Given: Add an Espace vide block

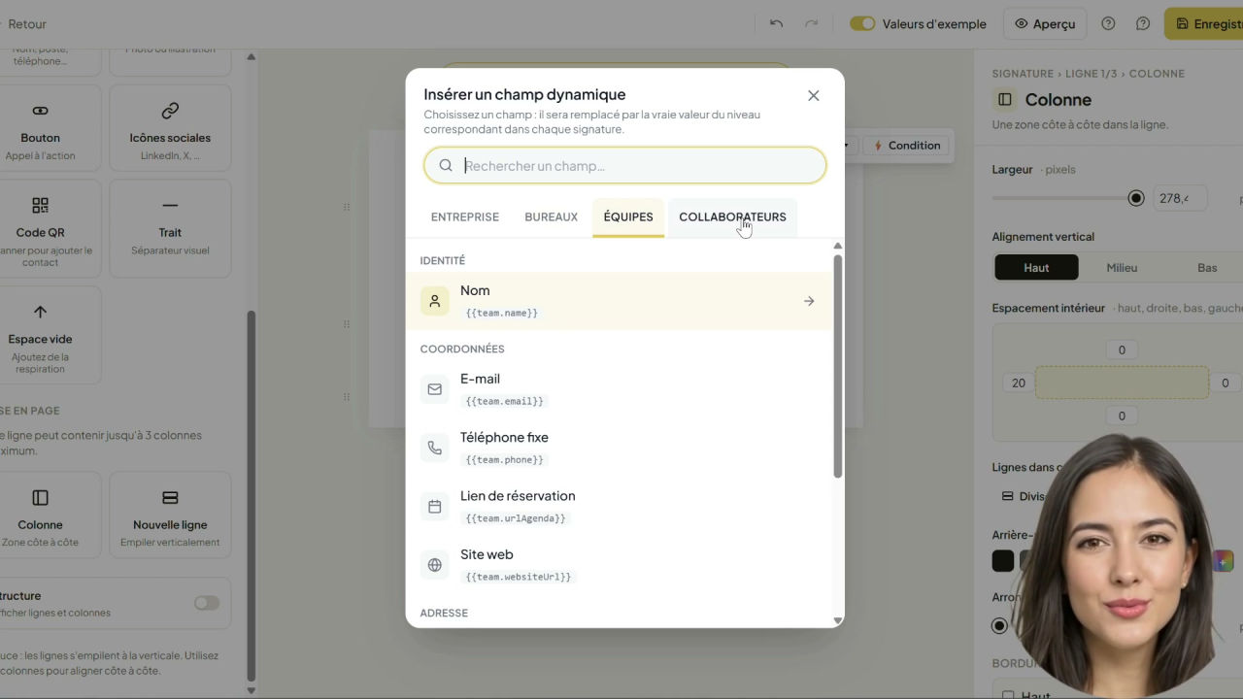Looking at the screenshot, I should (x=40, y=334).
